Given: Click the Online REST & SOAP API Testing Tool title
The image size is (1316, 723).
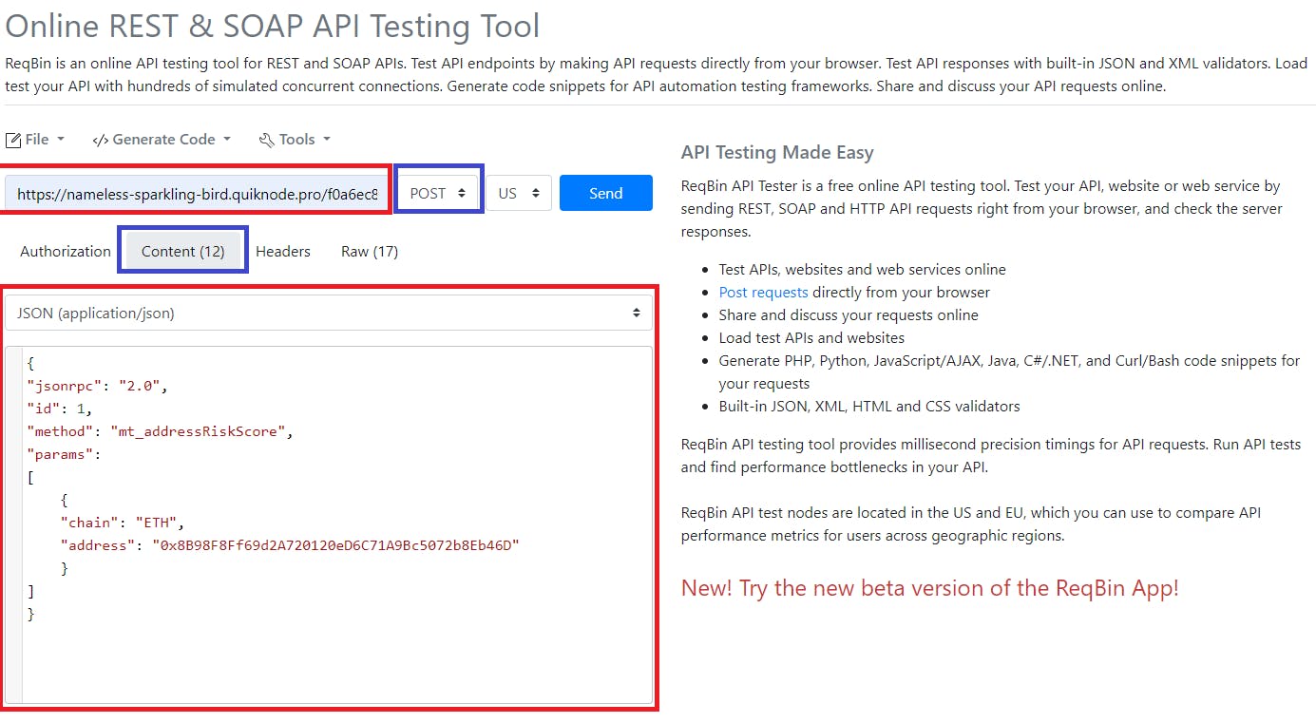Looking at the screenshot, I should [x=273, y=26].
